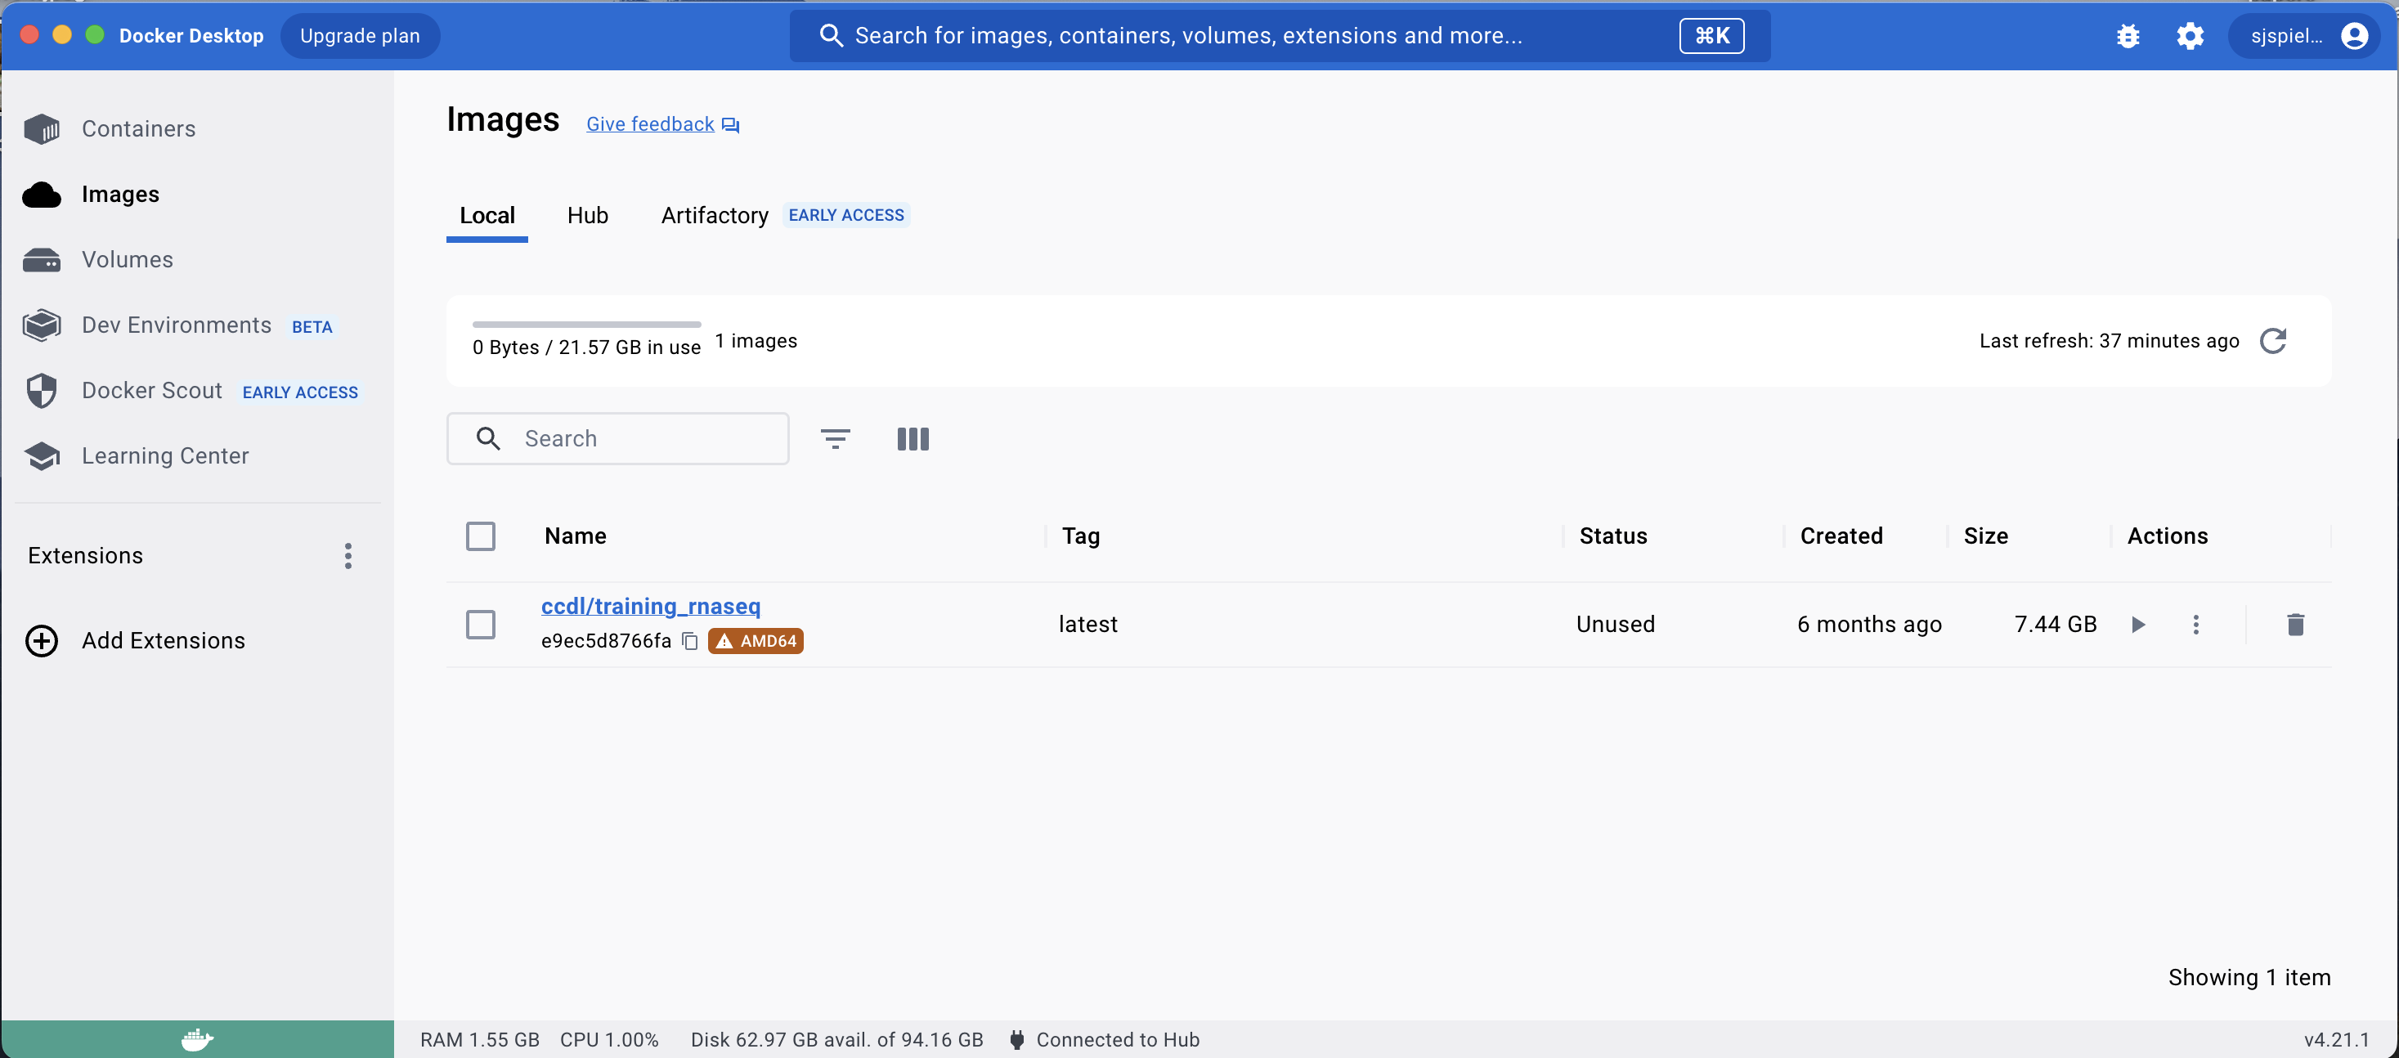Viewport: 2399px width, 1058px height.
Task: Switch to the Hub tab
Action: tap(588, 214)
